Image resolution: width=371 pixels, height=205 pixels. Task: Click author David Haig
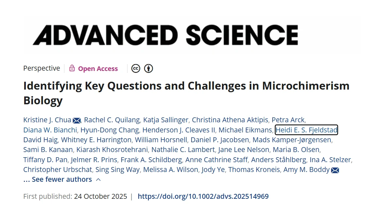pos(40,140)
